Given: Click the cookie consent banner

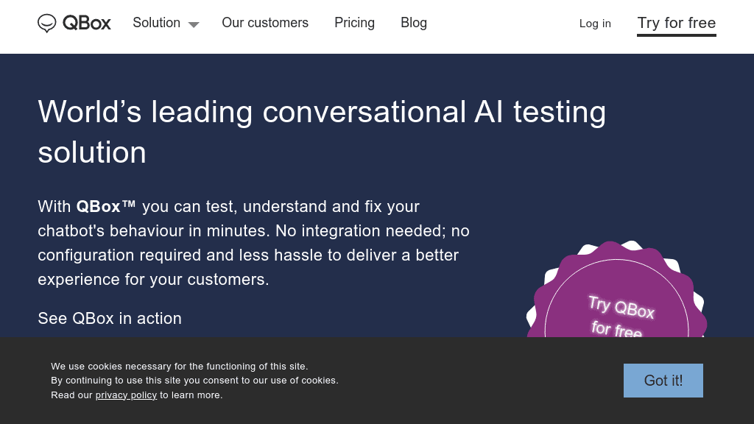Looking at the screenshot, I should click(377, 381).
